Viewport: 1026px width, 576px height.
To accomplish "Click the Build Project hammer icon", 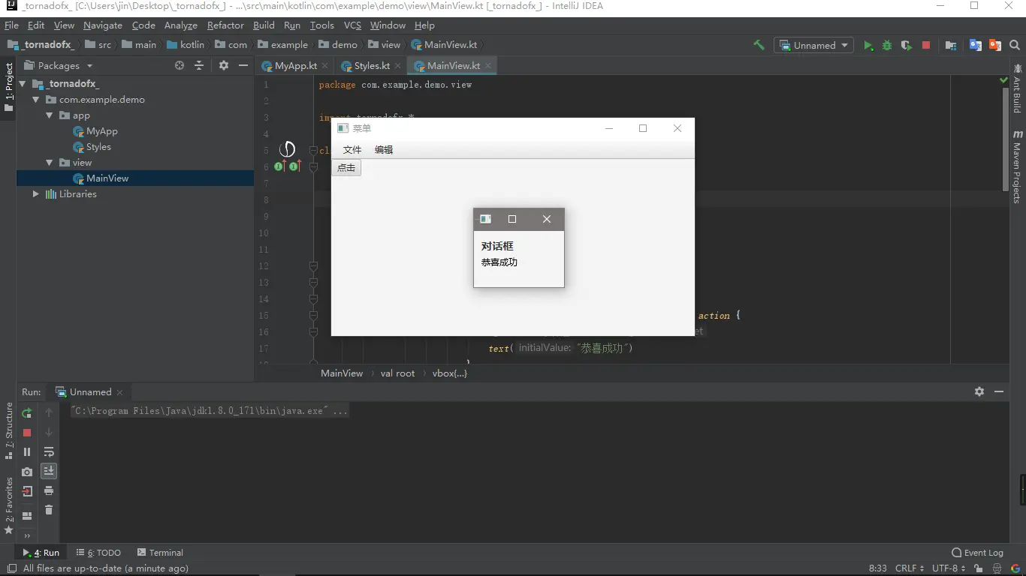I will point(759,45).
